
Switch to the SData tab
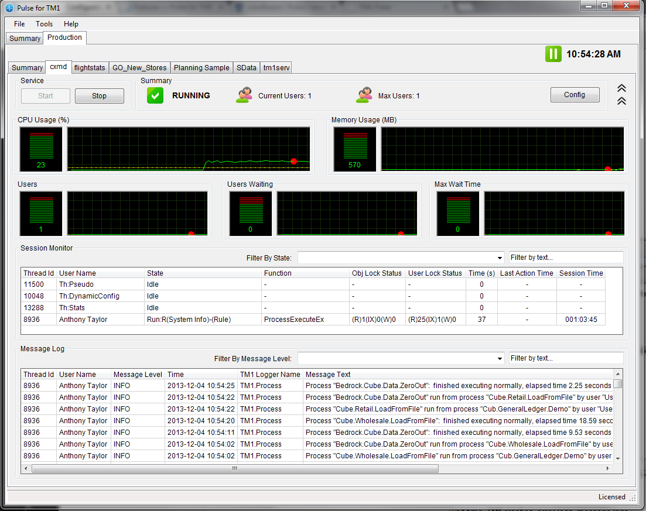(247, 67)
